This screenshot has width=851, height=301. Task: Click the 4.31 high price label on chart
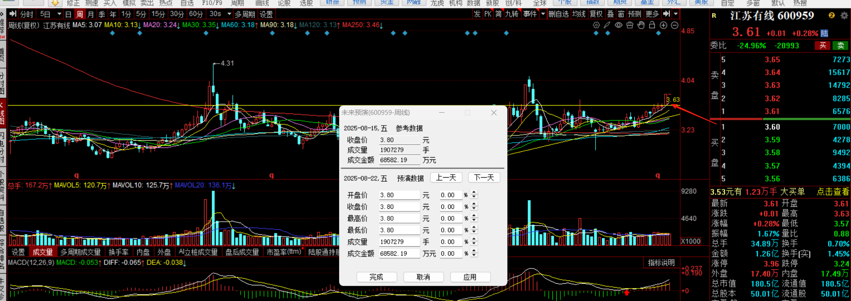click(x=227, y=63)
